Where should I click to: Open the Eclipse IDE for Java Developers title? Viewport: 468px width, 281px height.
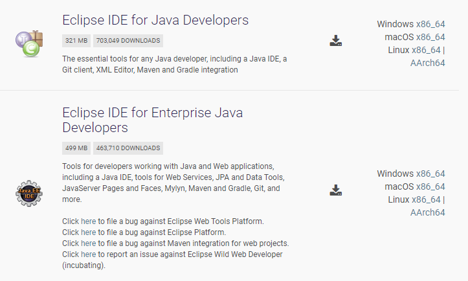pos(155,20)
